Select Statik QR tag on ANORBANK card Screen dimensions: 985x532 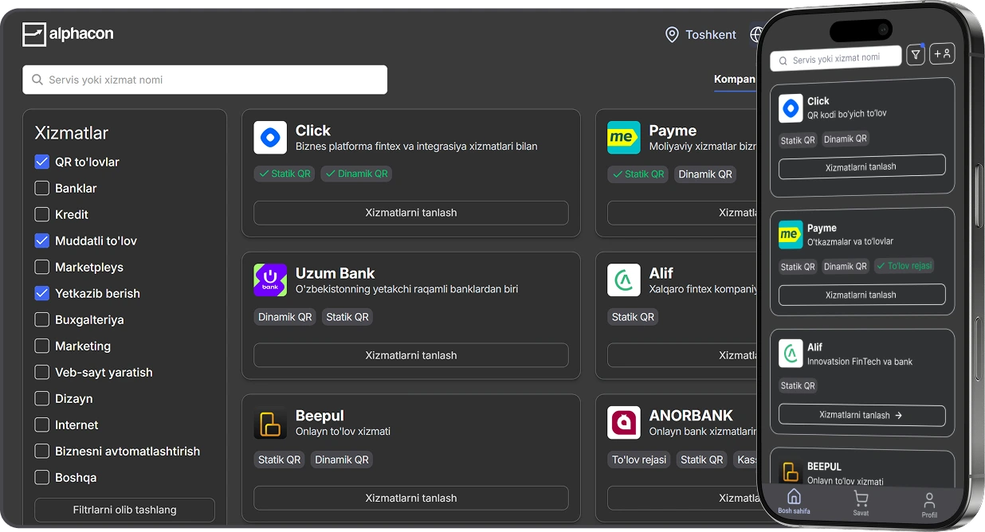coord(702,460)
